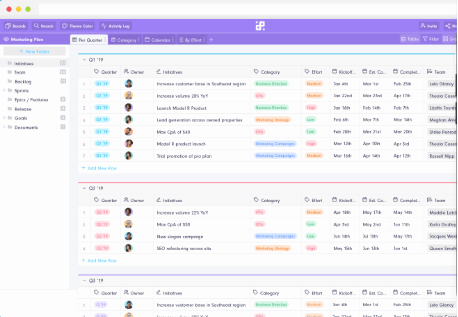Collapse the Q2 '19 group
The width and height of the screenshot is (458, 317).
(x=83, y=188)
